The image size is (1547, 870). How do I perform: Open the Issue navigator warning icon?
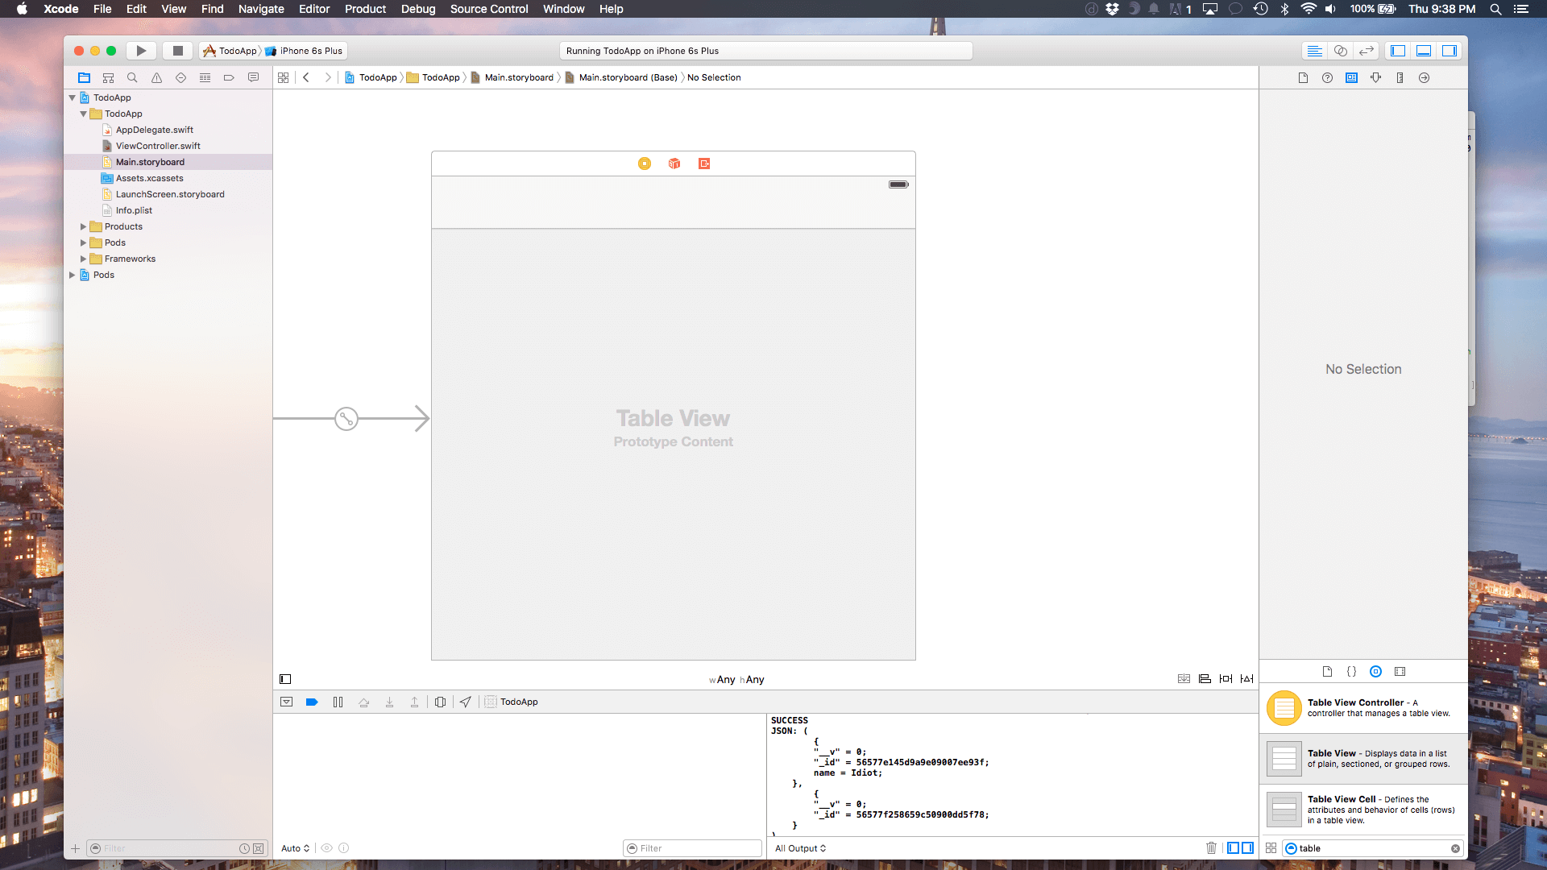click(x=156, y=78)
